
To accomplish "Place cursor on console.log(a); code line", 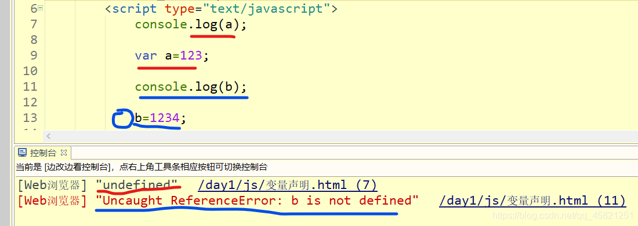I will pos(191,24).
